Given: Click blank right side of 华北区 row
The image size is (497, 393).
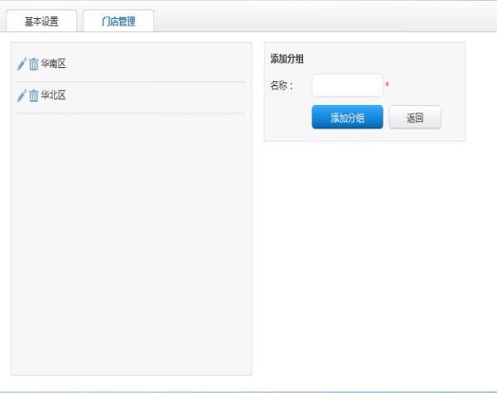Looking at the screenshot, I should click(x=166, y=95).
